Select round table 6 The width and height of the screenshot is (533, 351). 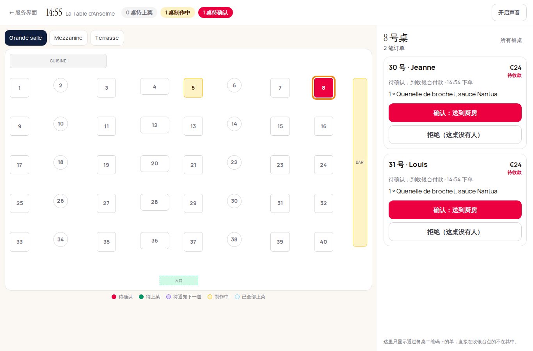234,85
